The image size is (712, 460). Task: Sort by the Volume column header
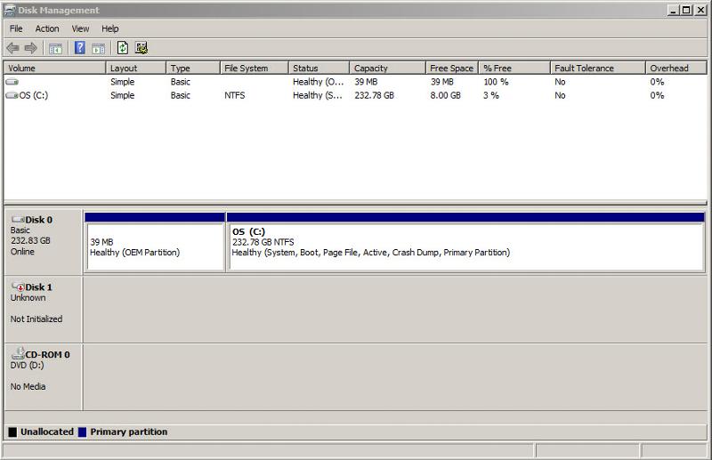[54, 69]
